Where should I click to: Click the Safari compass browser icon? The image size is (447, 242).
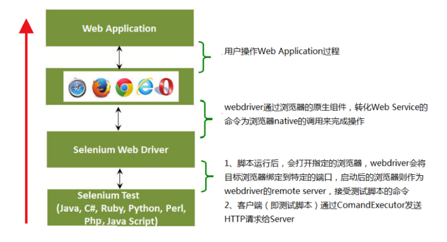(77, 87)
